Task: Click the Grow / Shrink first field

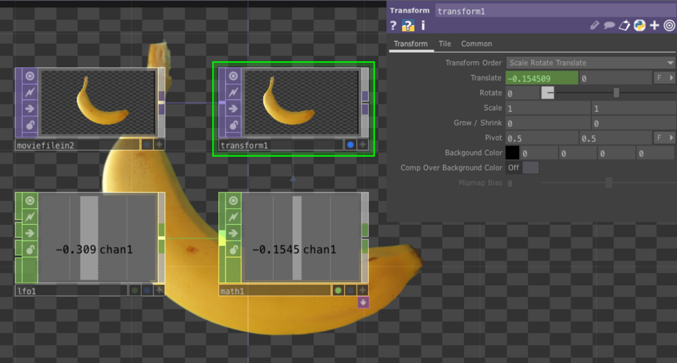Action: pyautogui.click(x=548, y=124)
